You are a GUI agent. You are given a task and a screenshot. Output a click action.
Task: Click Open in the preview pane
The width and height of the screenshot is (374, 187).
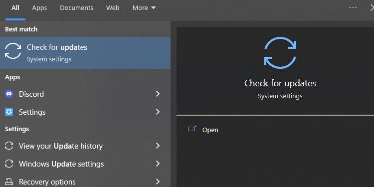pyautogui.click(x=210, y=130)
